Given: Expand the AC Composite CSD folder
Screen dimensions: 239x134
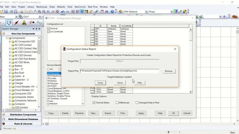Looking at the screenshot, I should pyautogui.click(x=10, y=41).
